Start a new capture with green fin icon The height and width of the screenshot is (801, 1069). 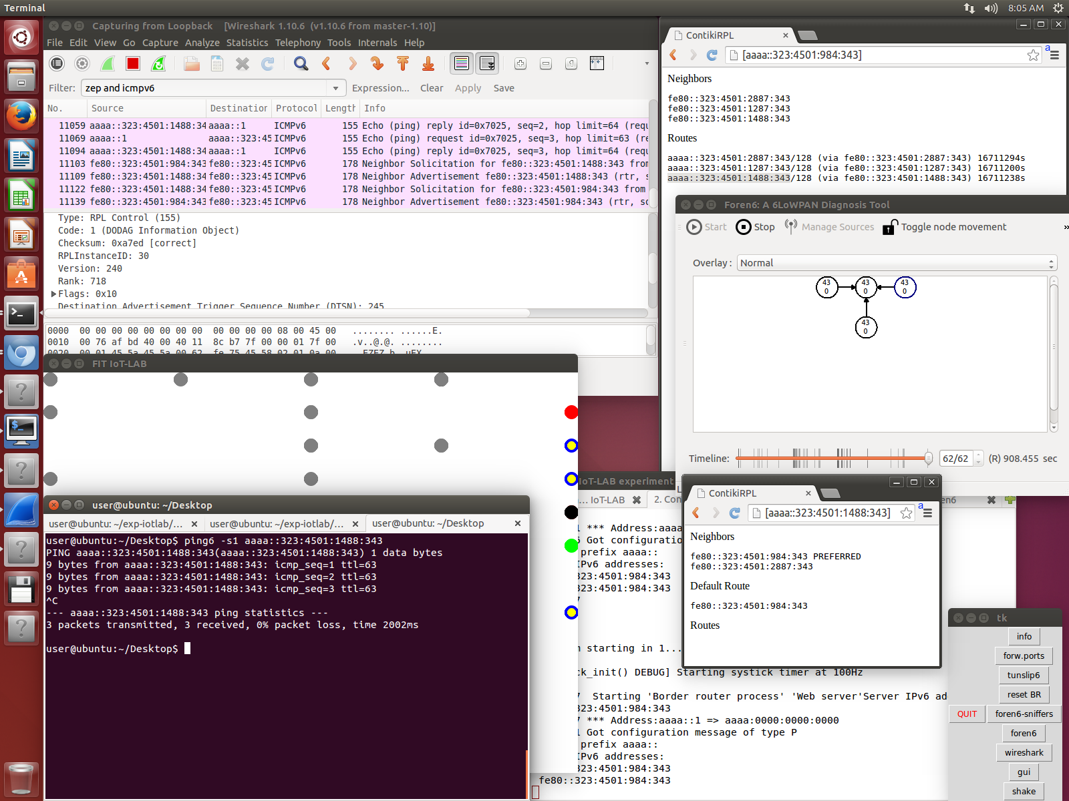click(108, 63)
